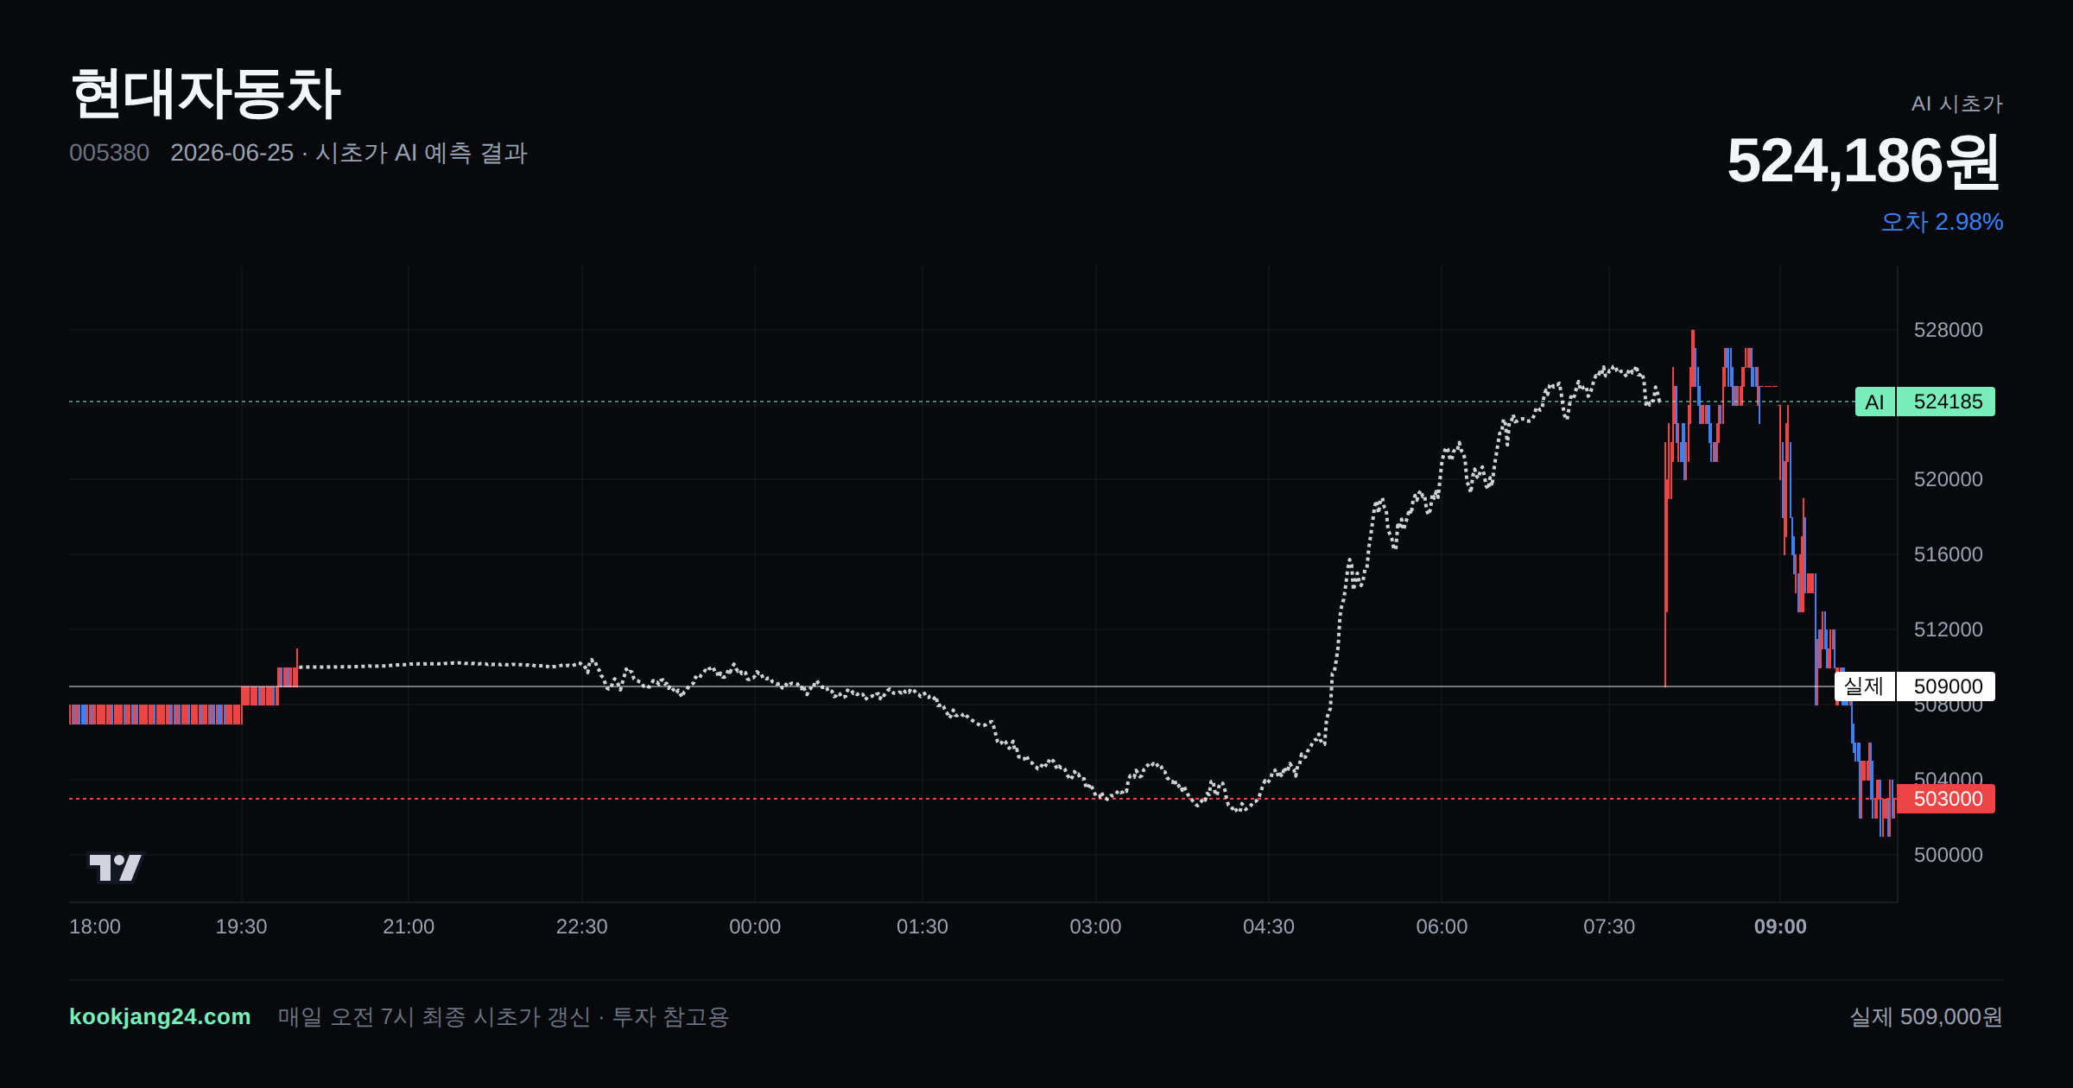Click the 06:00 time axis label
The height and width of the screenshot is (1088, 2073).
point(1442,927)
